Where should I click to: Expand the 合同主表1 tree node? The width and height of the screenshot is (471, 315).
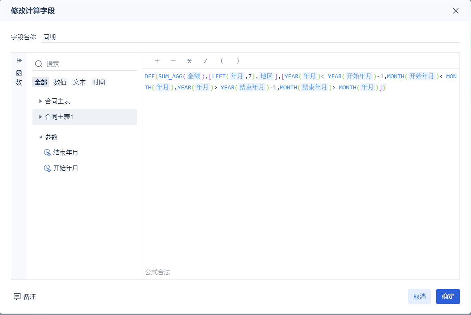[x=41, y=117]
